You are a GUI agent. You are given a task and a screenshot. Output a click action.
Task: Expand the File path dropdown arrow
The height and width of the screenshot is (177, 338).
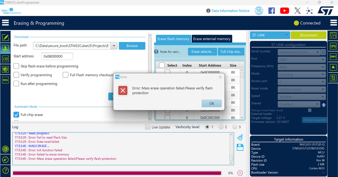(x=114, y=46)
